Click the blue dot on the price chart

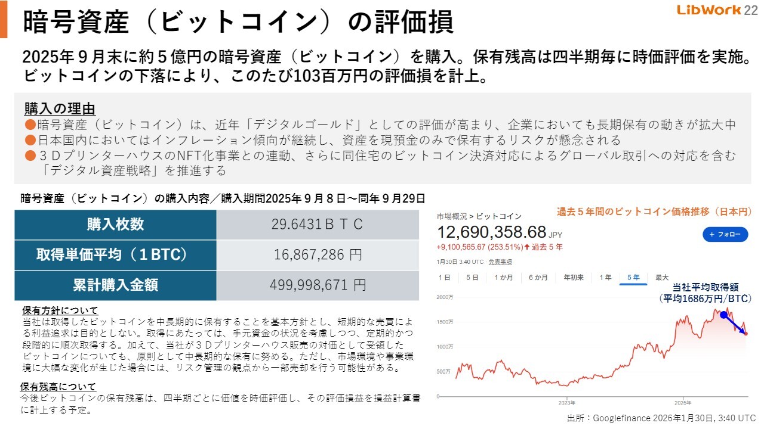724,315
